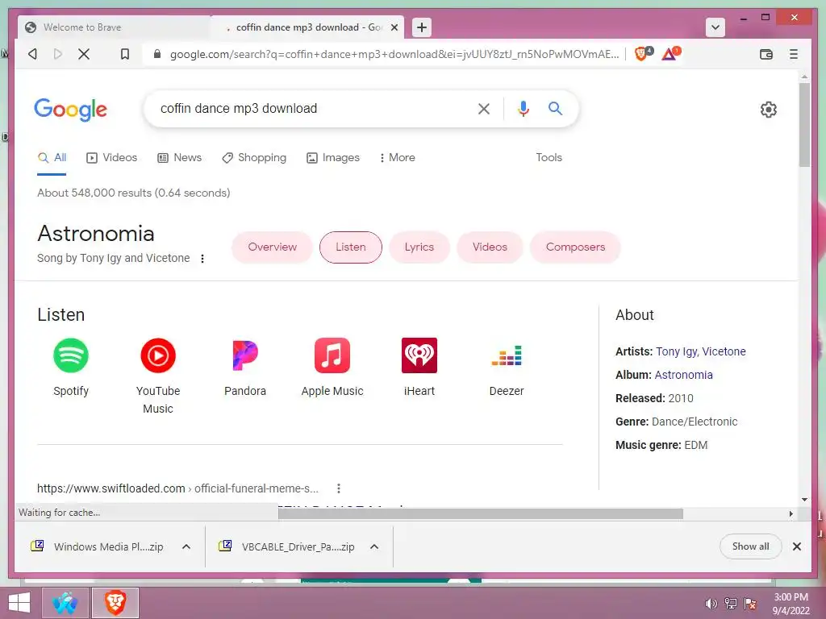The width and height of the screenshot is (826, 619).
Task: Close the coffin dance search tab
Action: click(x=394, y=27)
